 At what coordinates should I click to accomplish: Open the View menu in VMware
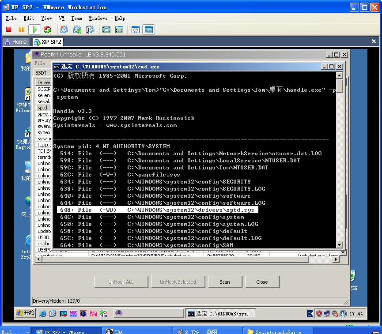[46, 18]
